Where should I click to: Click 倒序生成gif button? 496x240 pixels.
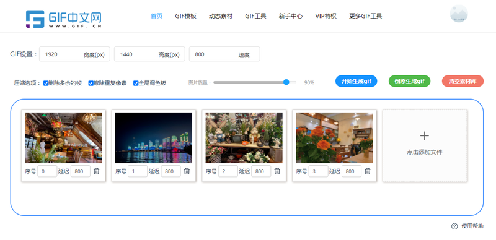click(x=409, y=81)
